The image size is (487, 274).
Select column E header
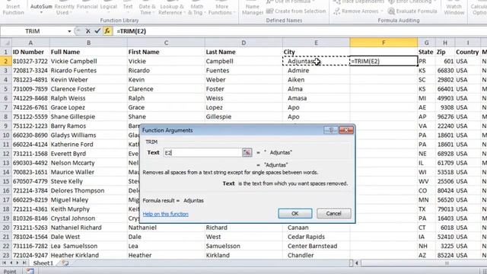coord(316,43)
